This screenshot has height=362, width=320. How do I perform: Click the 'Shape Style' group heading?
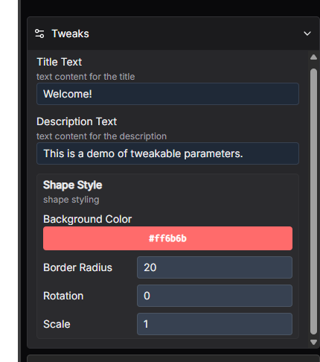(72, 185)
